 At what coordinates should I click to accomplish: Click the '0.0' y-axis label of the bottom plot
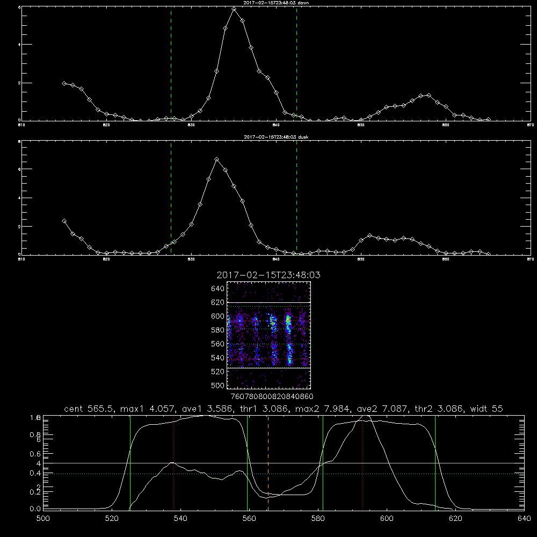[35, 509]
